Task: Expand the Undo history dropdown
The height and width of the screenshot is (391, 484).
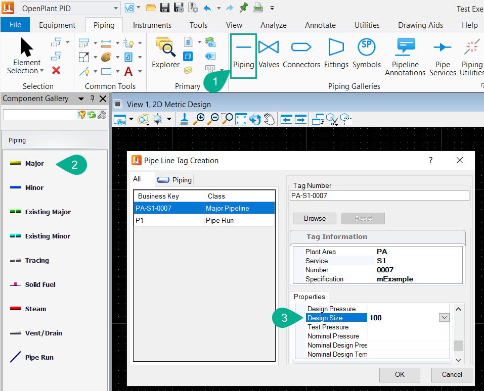Action: click(218, 8)
